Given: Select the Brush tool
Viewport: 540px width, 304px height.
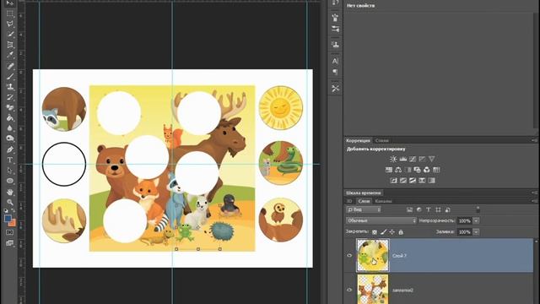Looking at the screenshot, I should [10, 76].
